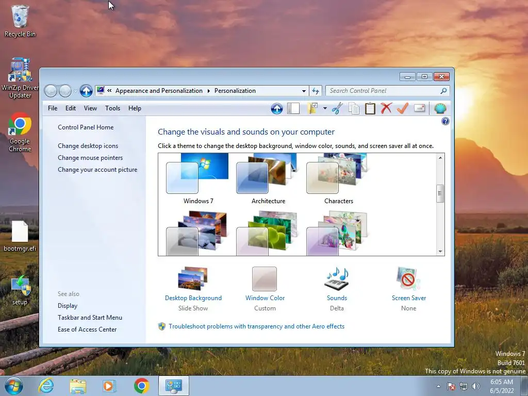Toggle the navigation pane toolbar icon
The image size is (528, 396).
tap(293, 108)
